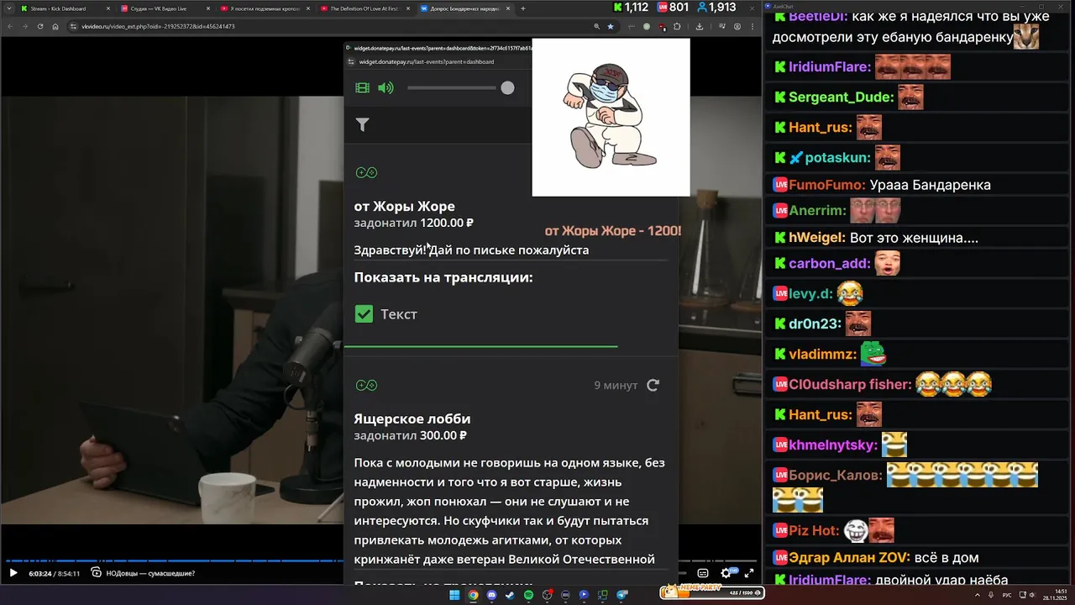Select chat username FumoFumo
This screenshot has height=605, width=1075.
pyautogui.click(x=827, y=185)
